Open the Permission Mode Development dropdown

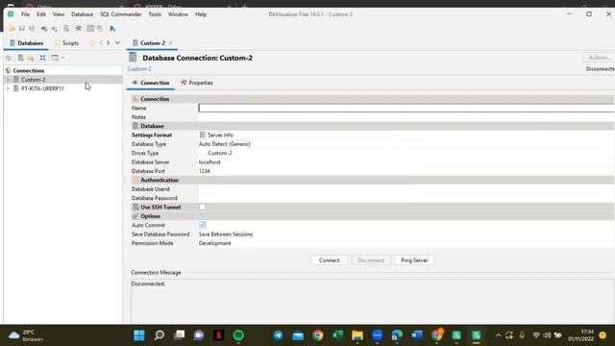[406, 243]
